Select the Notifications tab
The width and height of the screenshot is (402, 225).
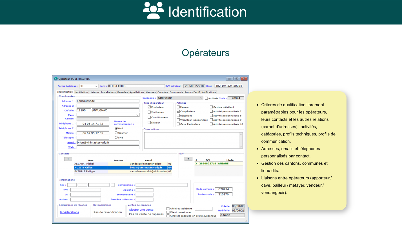[209, 92]
